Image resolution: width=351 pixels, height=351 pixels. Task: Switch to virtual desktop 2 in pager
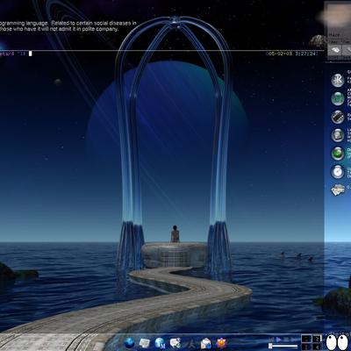pyautogui.click(x=317, y=339)
